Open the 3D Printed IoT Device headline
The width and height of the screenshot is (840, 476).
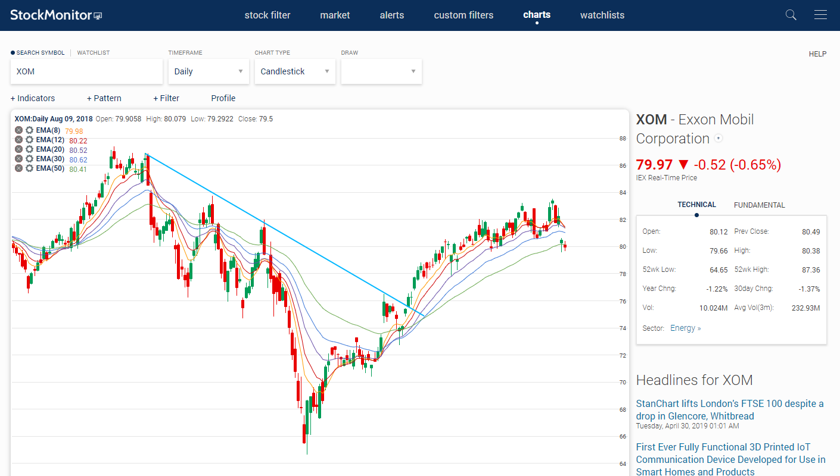coord(731,459)
